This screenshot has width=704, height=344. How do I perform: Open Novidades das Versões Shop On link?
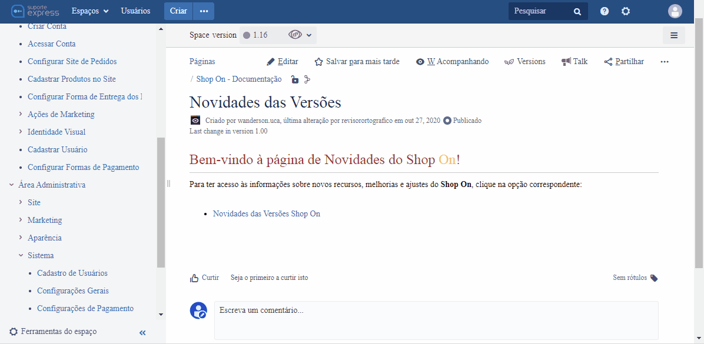(x=267, y=214)
